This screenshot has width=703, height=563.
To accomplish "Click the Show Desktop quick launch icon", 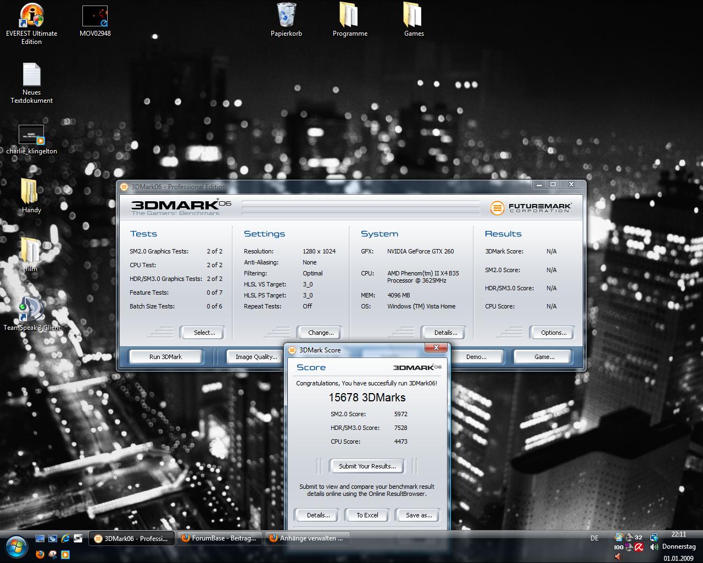I will click(x=40, y=538).
